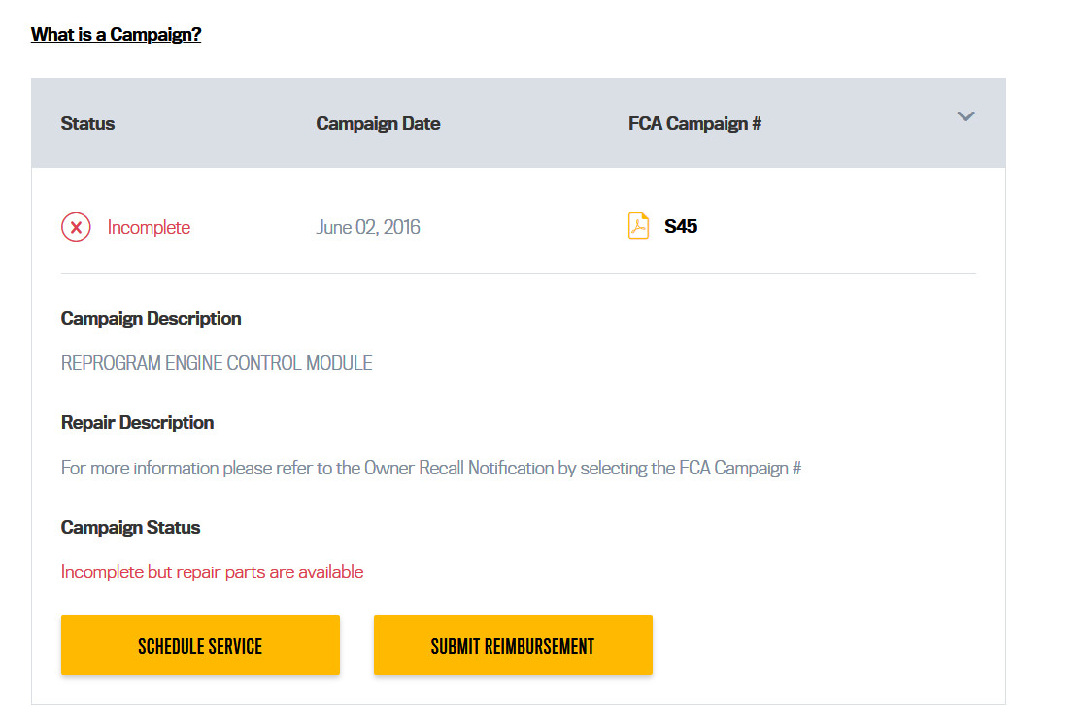Click the Campaign Status heading
Image resolution: width=1081 pixels, height=718 pixels.
pos(130,528)
